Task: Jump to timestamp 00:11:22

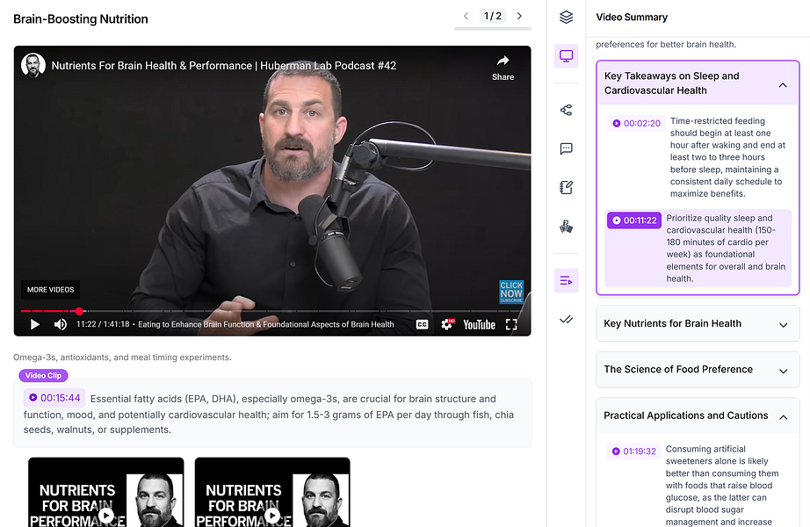Action: click(x=634, y=220)
